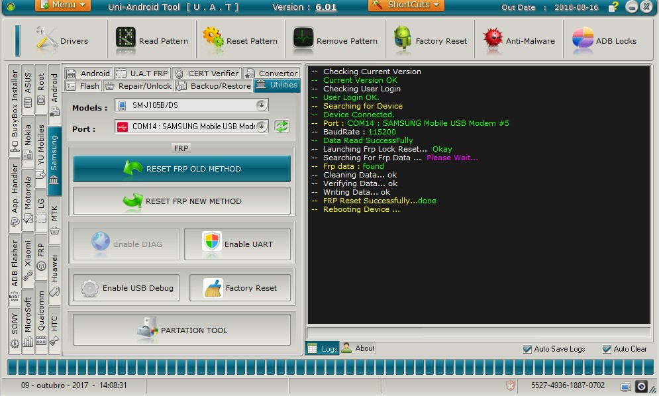This screenshot has width=659, height=396.
Task: Open the LG vertical tab
Action: tap(41, 210)
